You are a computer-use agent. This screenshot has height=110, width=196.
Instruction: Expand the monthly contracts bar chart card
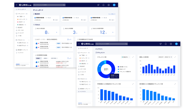tap(175, 57)
